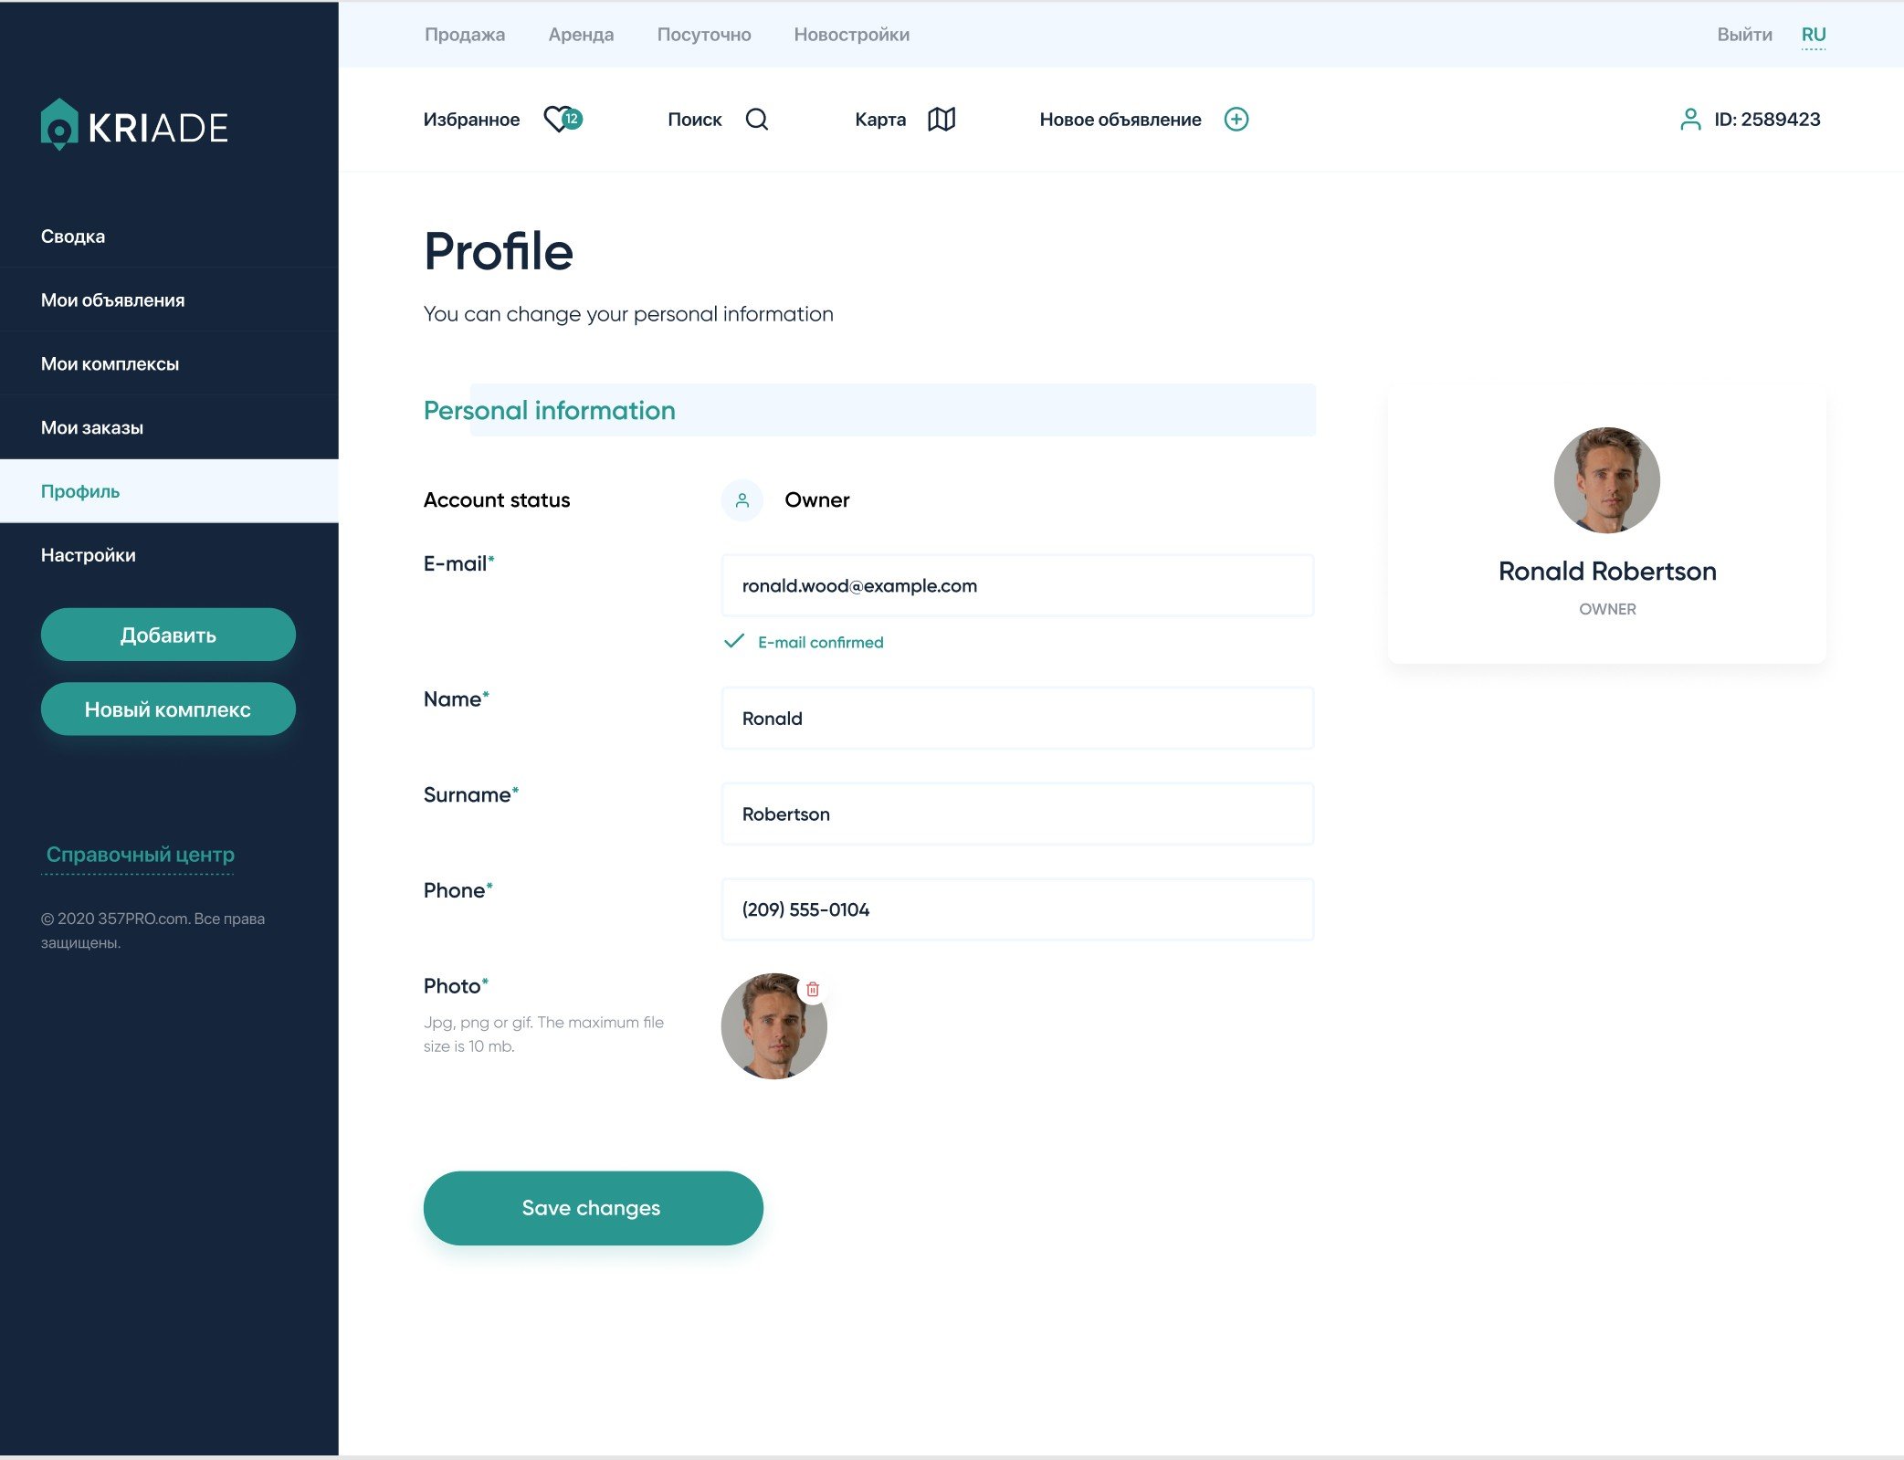Viewport: 1904px width, 1460px height.
Task: Go to Настройки in sidebar
Action: (89, 555)
